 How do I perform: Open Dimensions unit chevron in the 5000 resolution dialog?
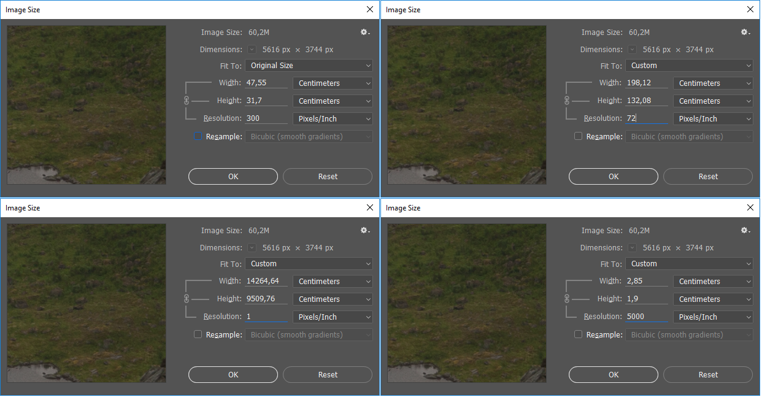(633, 248)
